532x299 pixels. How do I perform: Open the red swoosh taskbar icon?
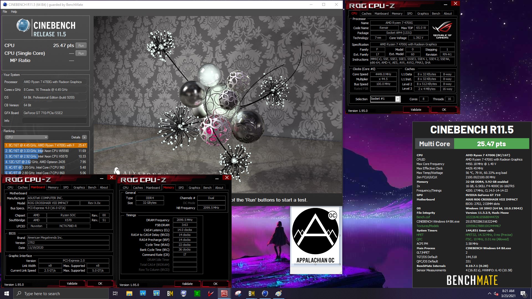[211, 293]
